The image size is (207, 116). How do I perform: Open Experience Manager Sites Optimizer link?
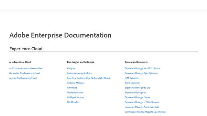coord(141,73)
